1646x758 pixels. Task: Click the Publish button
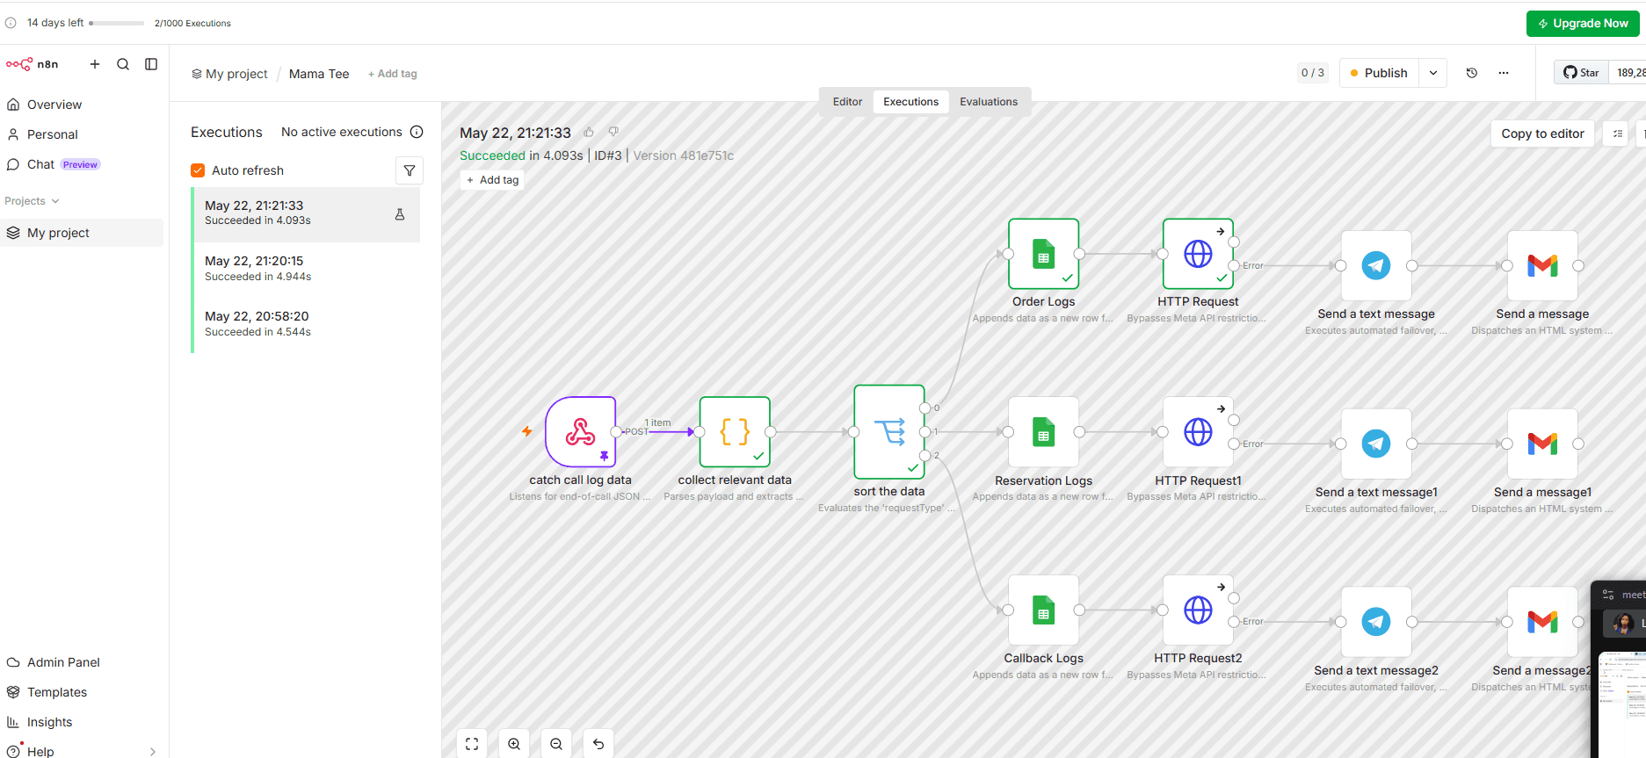(x=1381, y=73)
